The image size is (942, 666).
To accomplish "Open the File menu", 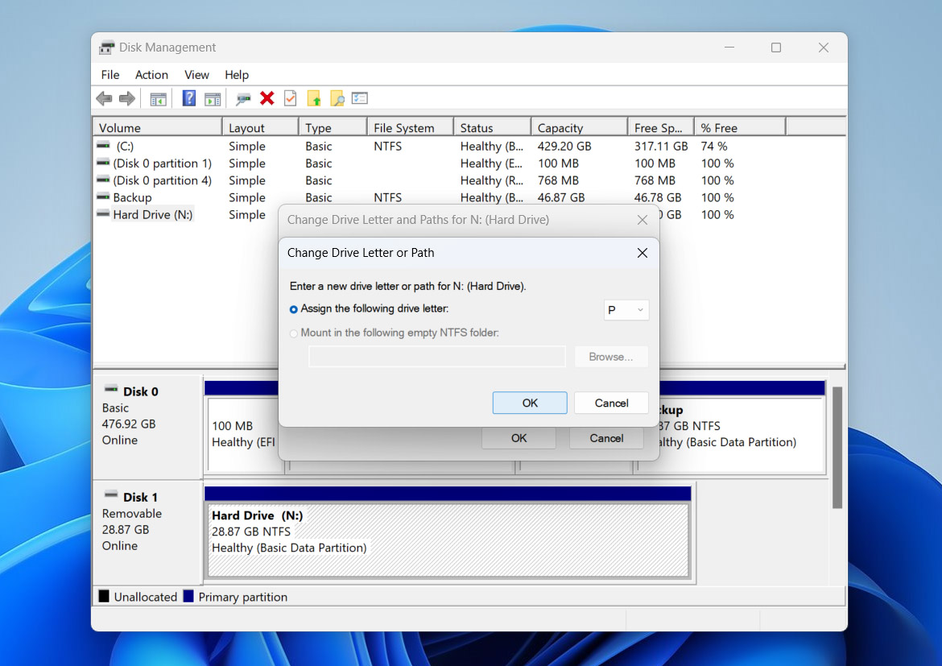I will [110, 75].
